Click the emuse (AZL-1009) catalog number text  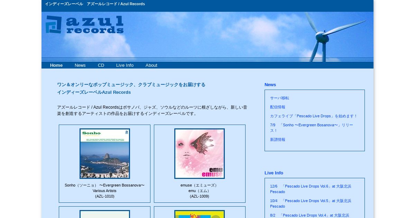point(200,196)
